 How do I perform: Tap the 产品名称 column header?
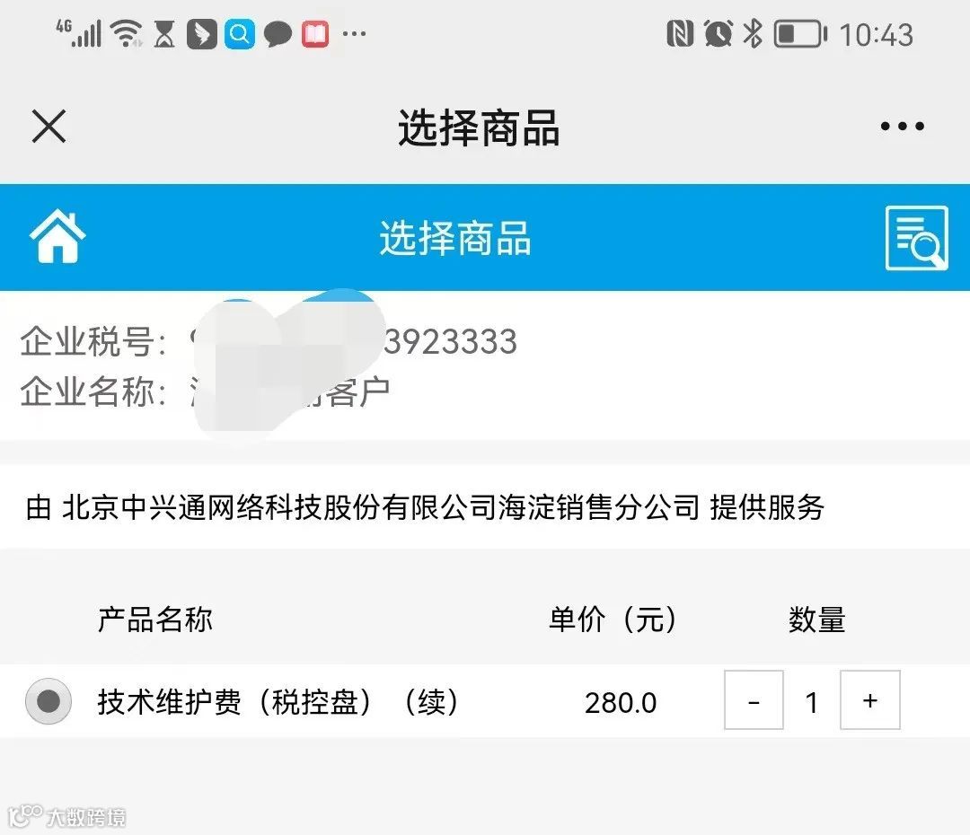point(155,620)
